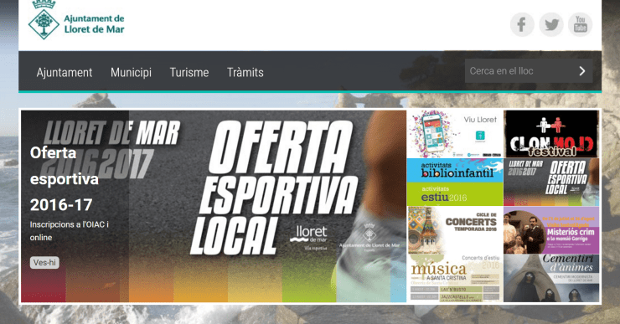The image size is (620, 324).
Task: Open the Ajuntament menu
Action: (64, 72)
